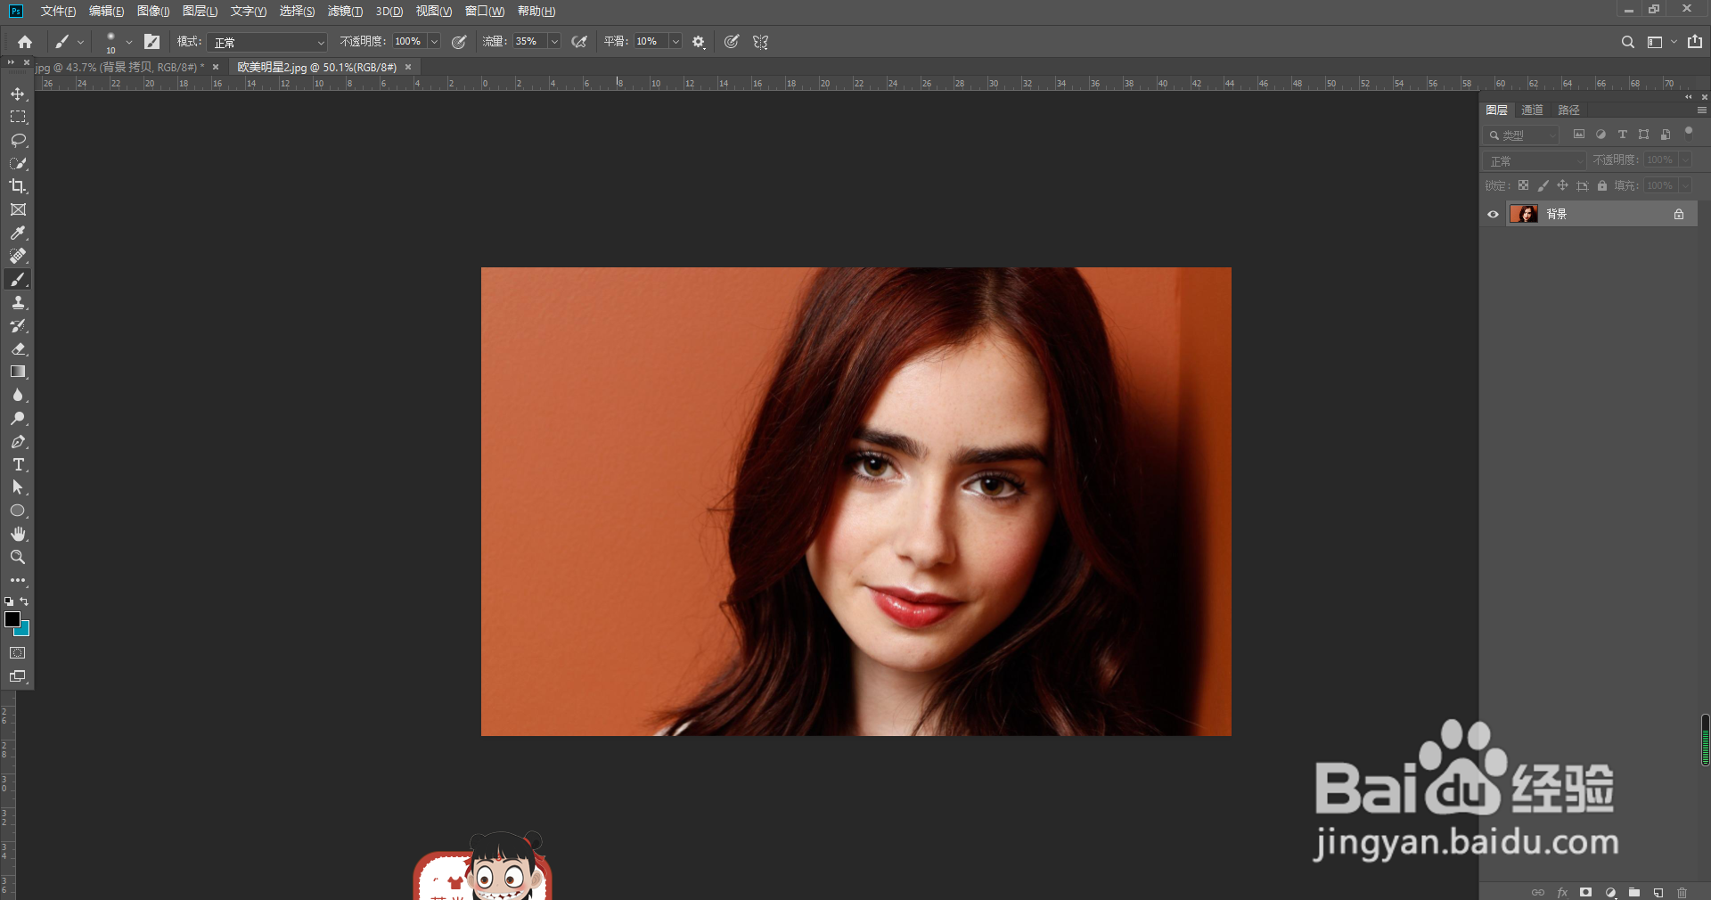Switch to the 通道 tab
Screen dimensions: 1711x900
tap(1532, 110)
